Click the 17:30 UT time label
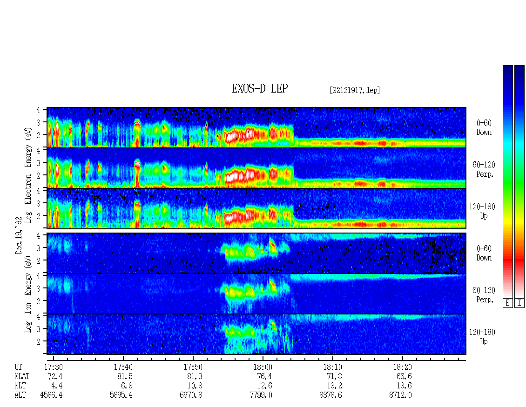 [x=54, y=367]
